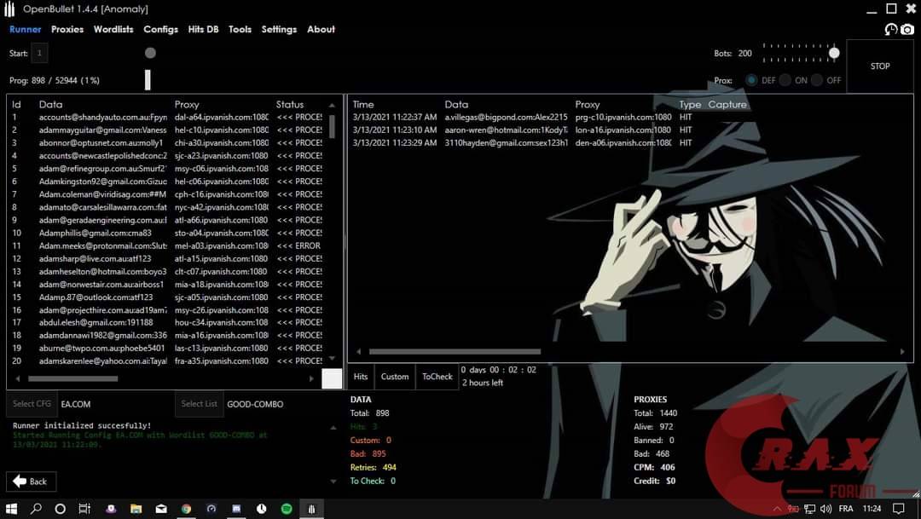The image size is (921, 519).
Task: Switch to the ToCheck results tab
Action: coord(437,377)
